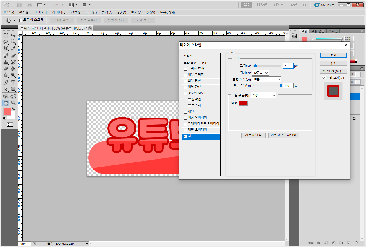
Task: Enable the 경사와 엠보스 checkbox
Action: pos(185,94)
